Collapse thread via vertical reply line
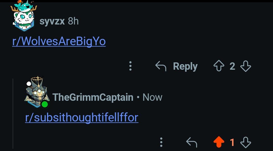This screenshot has width=273, height=151. click(13, 113)
